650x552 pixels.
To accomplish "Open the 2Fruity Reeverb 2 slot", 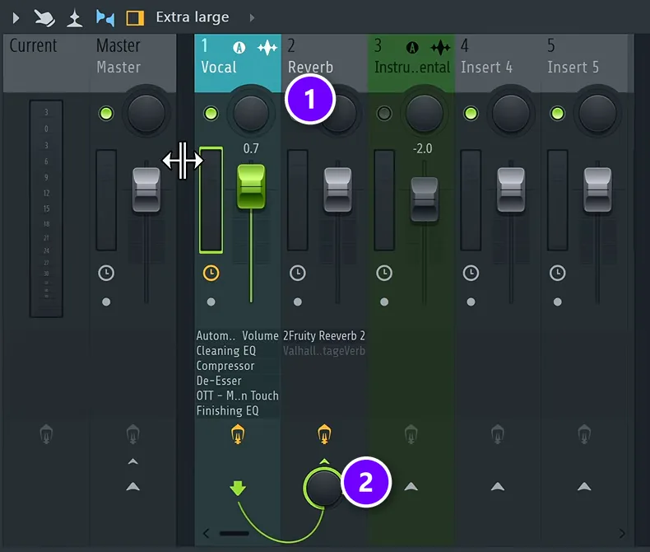I will (324, 335).
